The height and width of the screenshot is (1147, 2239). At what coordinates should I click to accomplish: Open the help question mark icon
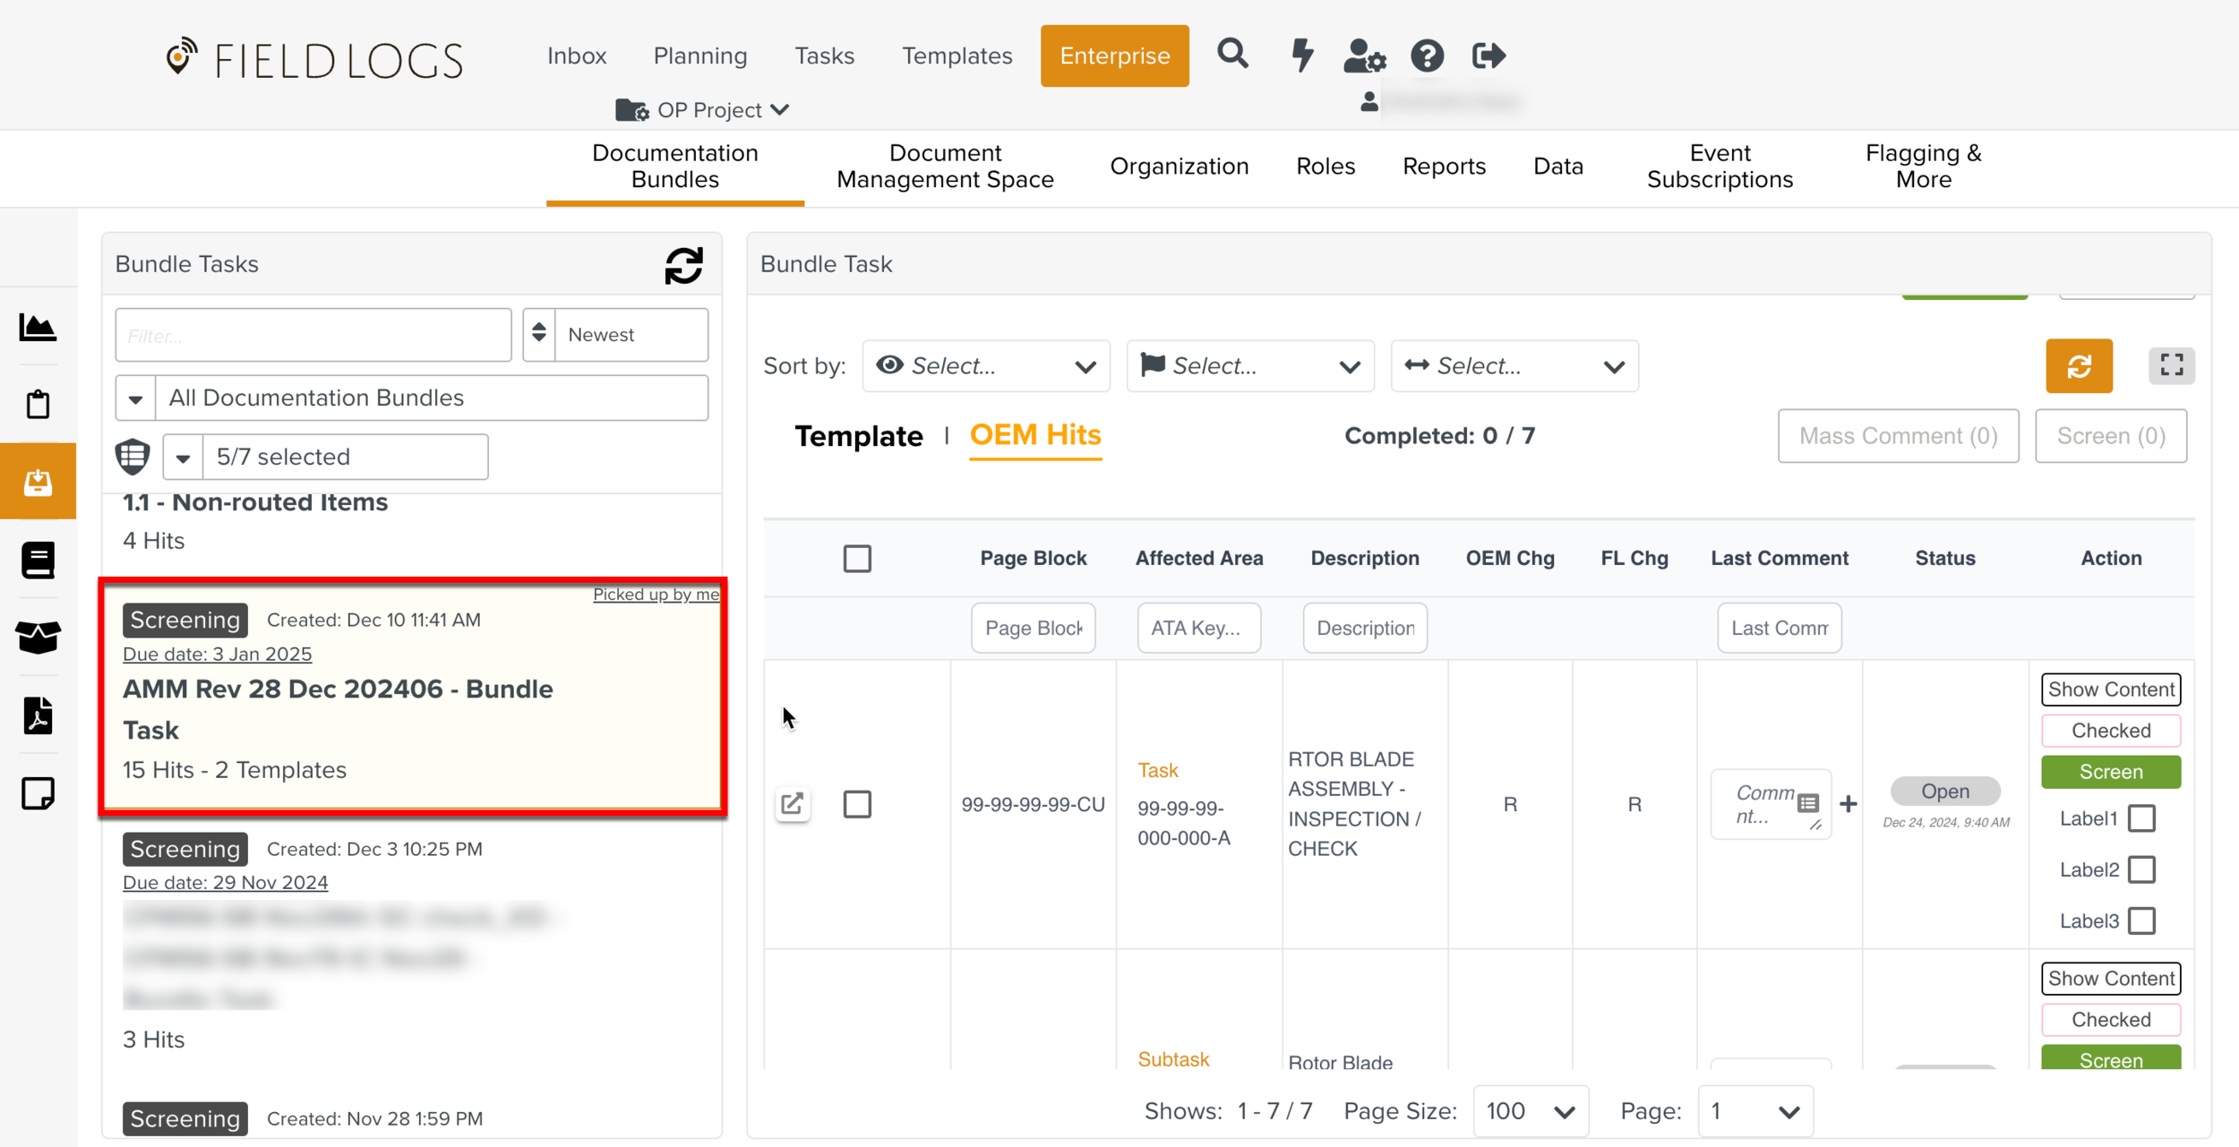pos(1427,56)
